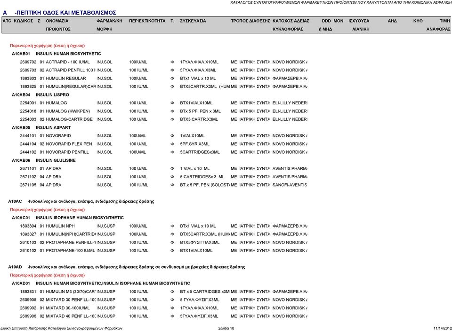Select footer date 11/14/2012
Viewport: 452px width, 331px height.
[x=443, y=328]
